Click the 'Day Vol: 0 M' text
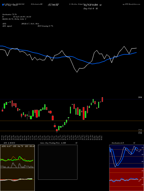Screen dimensions: 144x191 pyautogui.click(x=90, y=8)
